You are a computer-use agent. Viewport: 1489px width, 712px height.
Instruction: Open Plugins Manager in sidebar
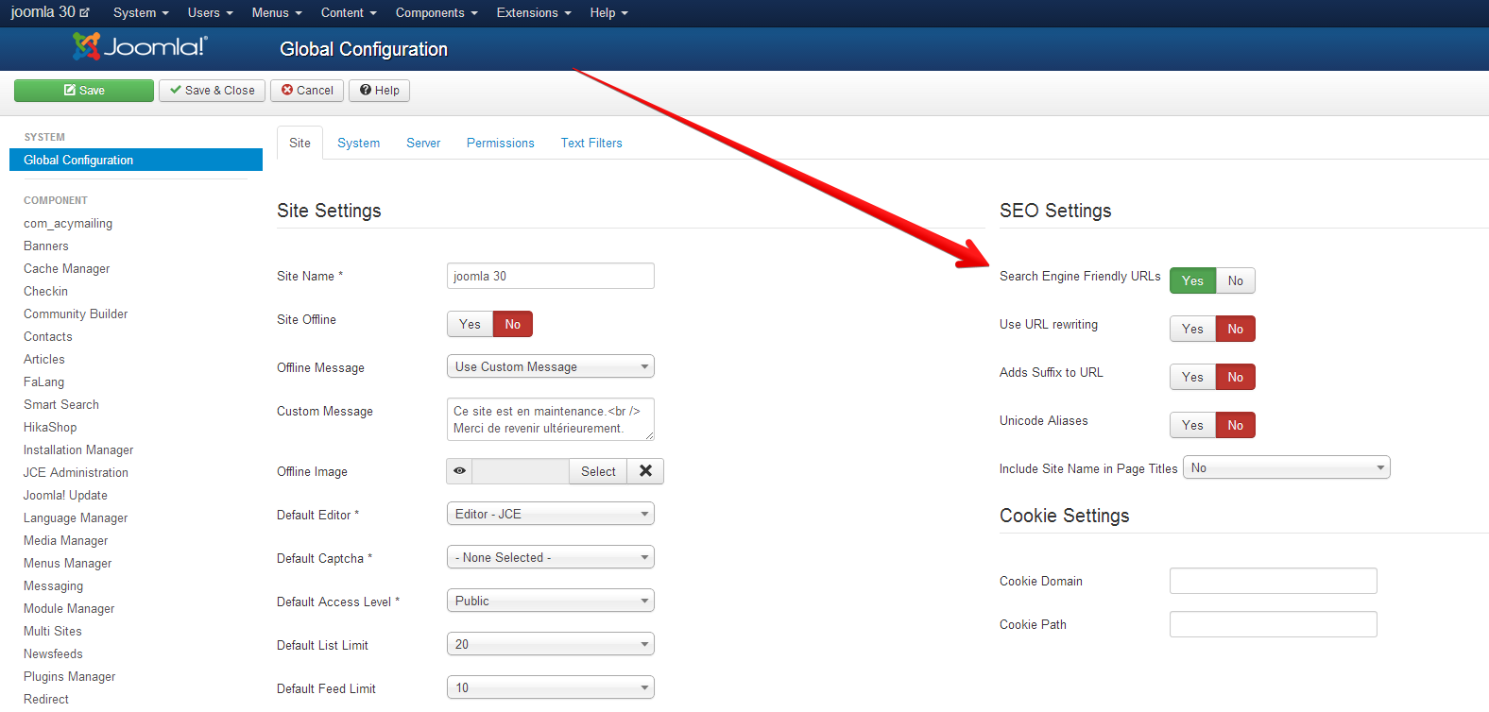pos(70,676)
